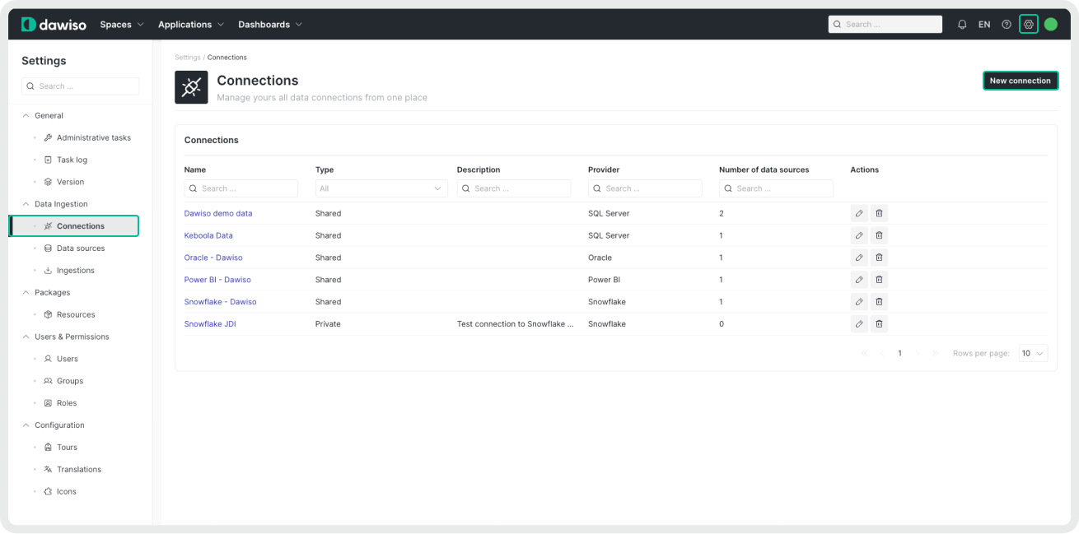Collapse the Data Ingestion section
This screenshot has height=534, width=1079.
point(26,204)
